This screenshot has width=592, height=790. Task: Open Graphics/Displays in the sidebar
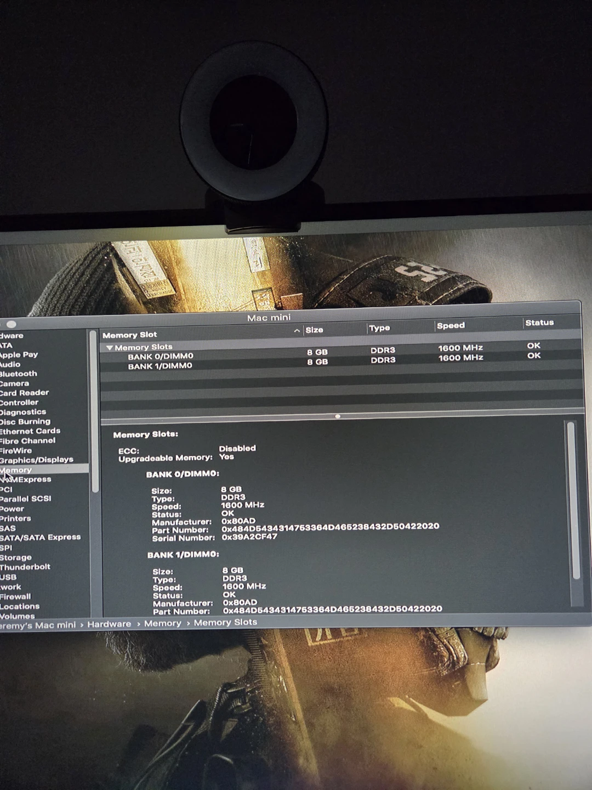36,460
